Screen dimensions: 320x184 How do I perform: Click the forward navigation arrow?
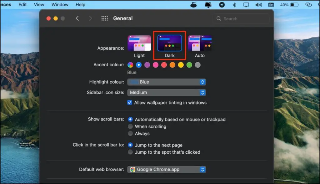[90, 18]
